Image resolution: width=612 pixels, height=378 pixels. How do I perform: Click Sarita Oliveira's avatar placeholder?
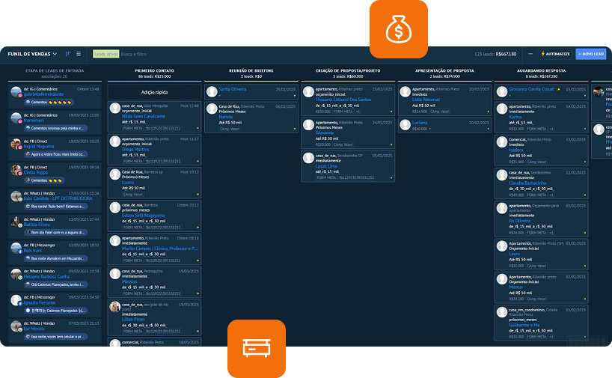click(x=212, y=91)
